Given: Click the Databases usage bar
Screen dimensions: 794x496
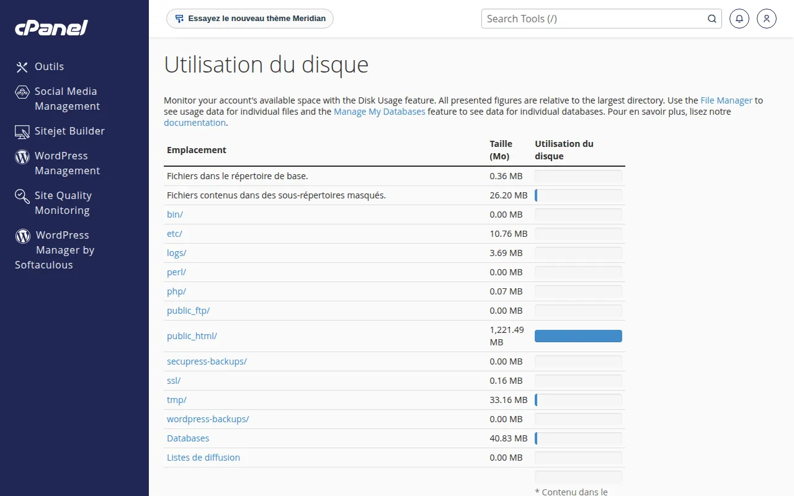Looking at the screenshot, I should (578, 438).
